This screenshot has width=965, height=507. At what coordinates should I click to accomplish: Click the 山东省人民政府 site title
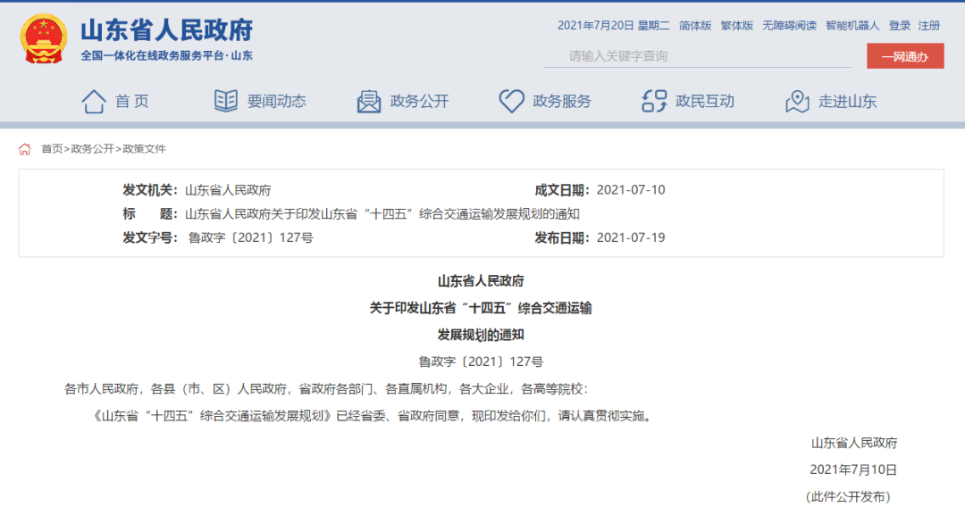coord(167,30)
